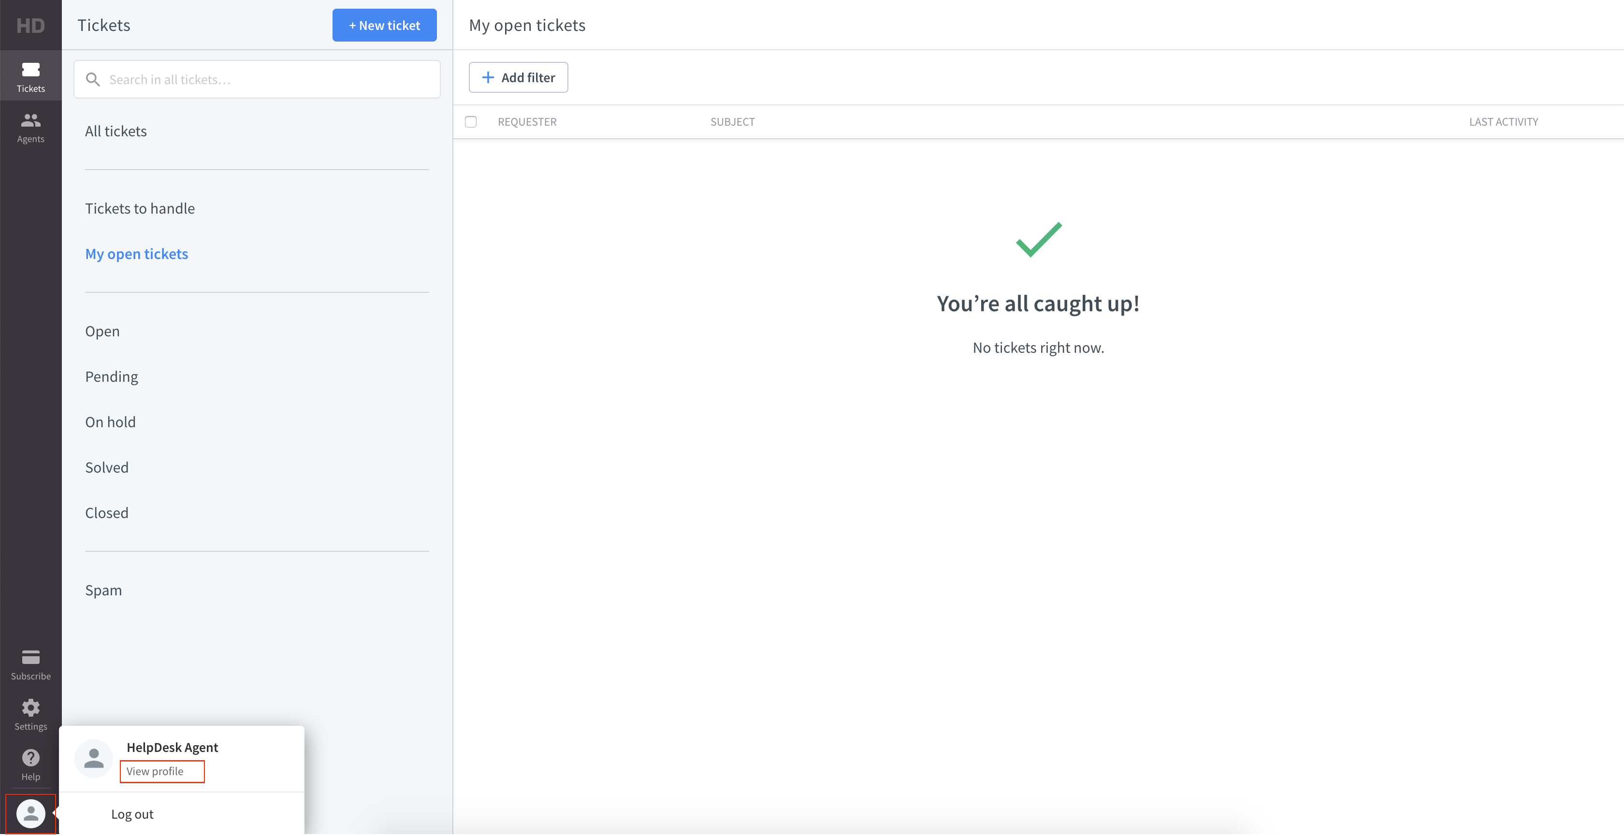1624x836 pixels.
Task: Click the REQUESTER column header
Action: pos(527,122)
